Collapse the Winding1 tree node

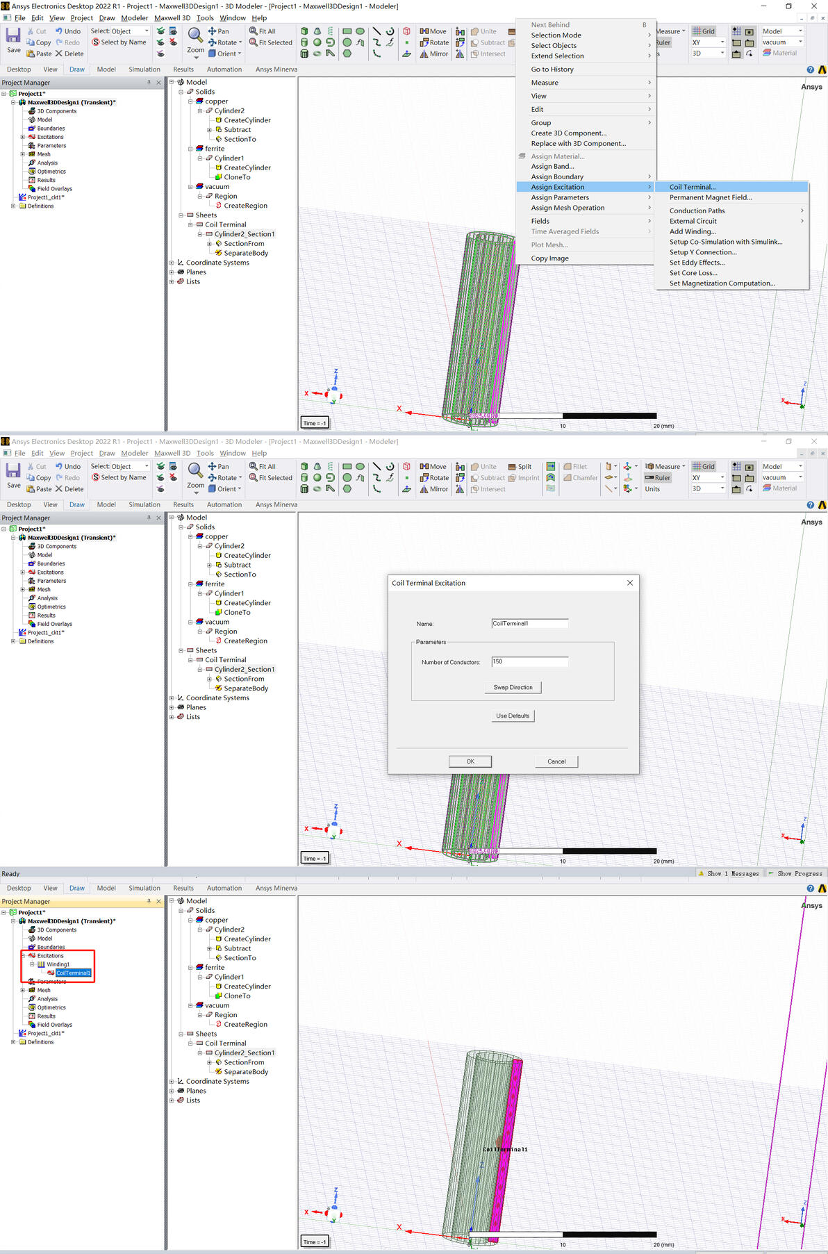(x=32, y=964)
